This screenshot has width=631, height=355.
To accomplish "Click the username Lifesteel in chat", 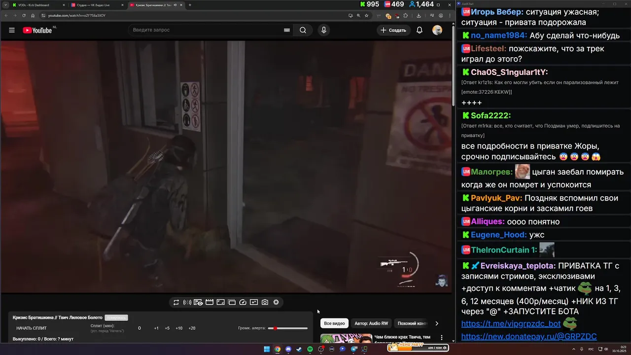I will (x=489, y=49).
